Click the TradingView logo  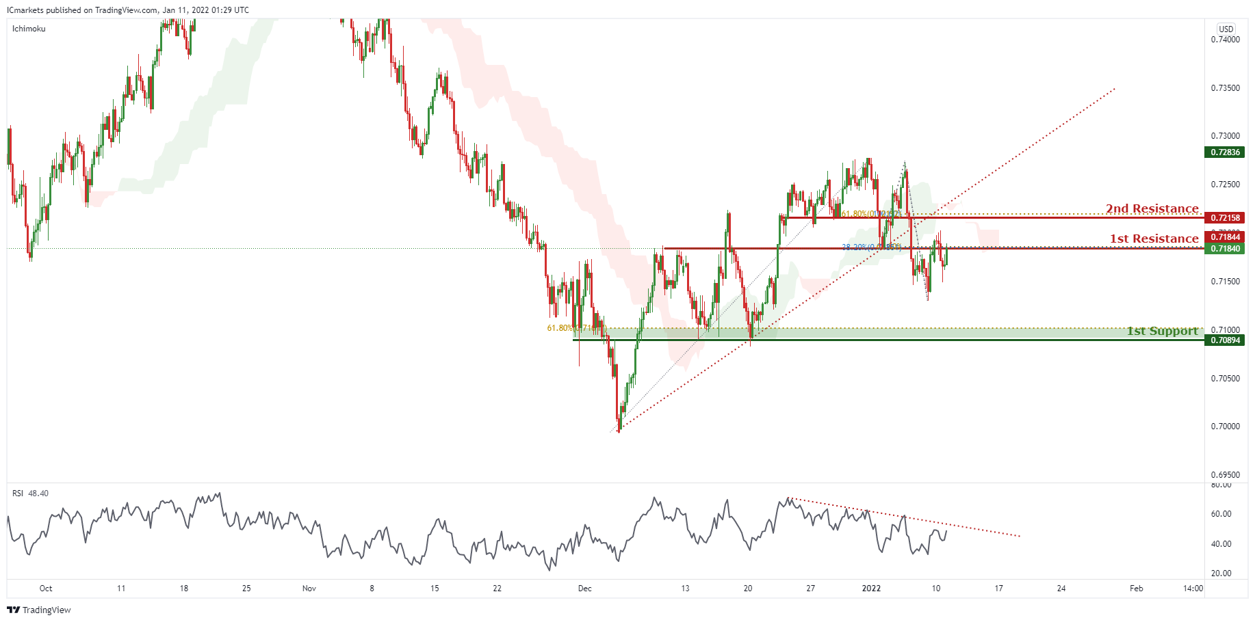click(x=39, y=610)
